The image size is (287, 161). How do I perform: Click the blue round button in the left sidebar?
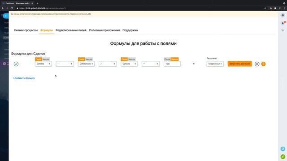click(6, 16)
